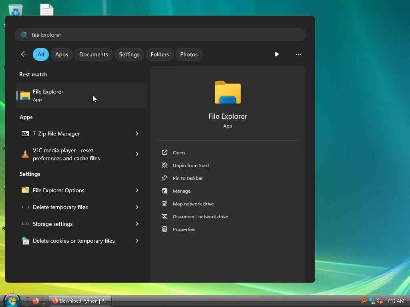Click the muted volume tray icon
The height and width of the screenshot is (307, 410).
(x=380, y=301)
